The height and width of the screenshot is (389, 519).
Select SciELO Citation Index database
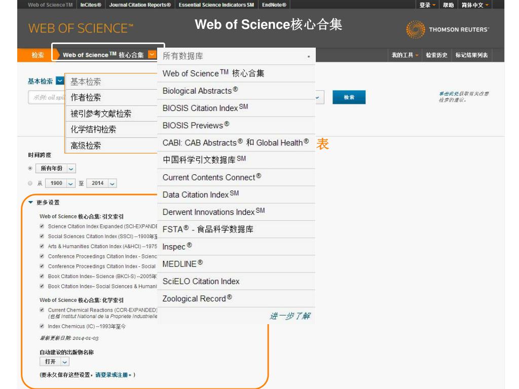[236, 281]
